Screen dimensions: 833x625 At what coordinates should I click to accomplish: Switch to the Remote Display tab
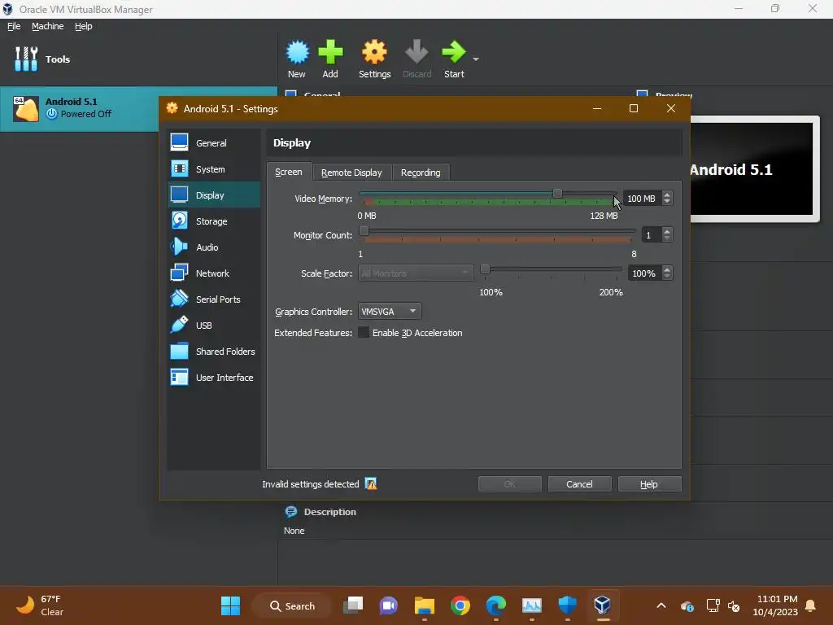[351, 173]
